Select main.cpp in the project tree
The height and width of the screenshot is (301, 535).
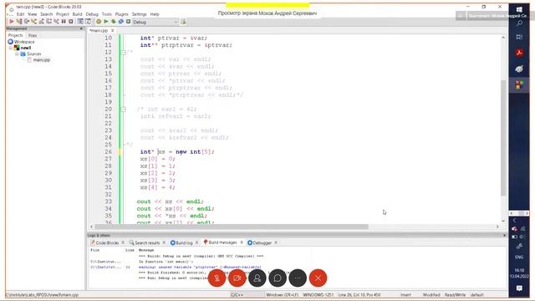tap(41, 60)
